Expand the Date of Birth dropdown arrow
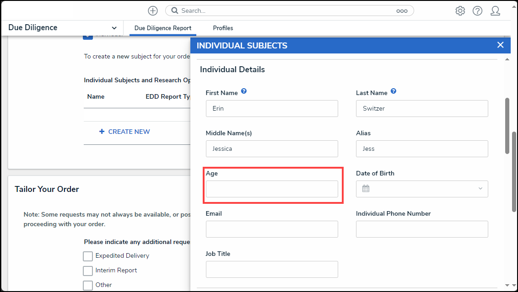 tap(480, 188)
